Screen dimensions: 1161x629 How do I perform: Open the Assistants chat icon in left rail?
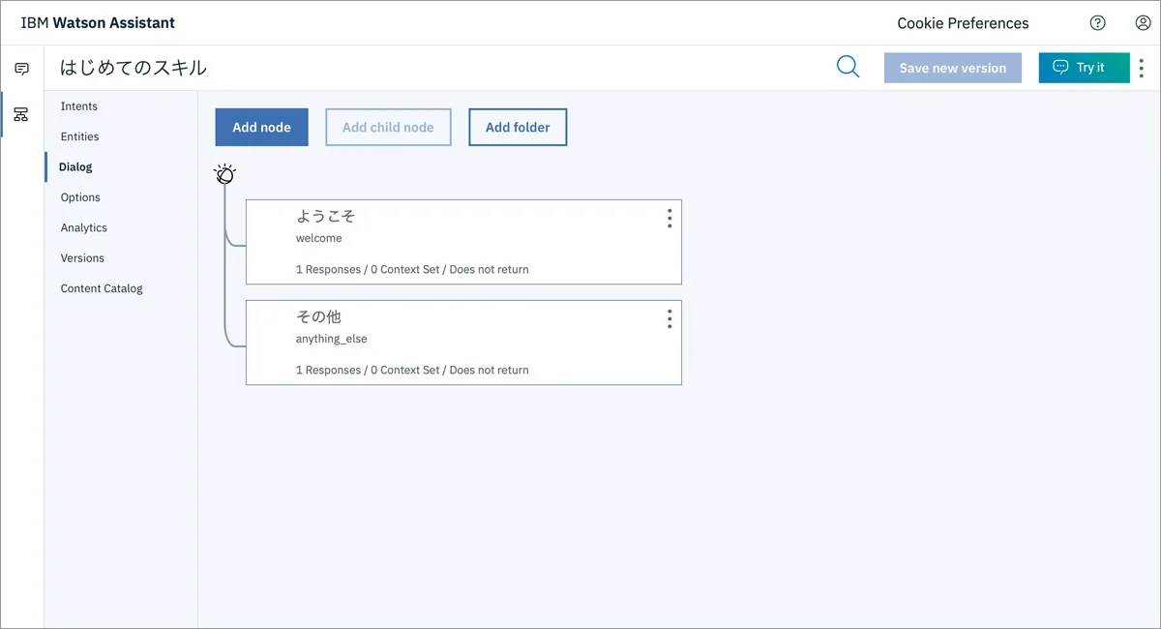coord(21,69)
